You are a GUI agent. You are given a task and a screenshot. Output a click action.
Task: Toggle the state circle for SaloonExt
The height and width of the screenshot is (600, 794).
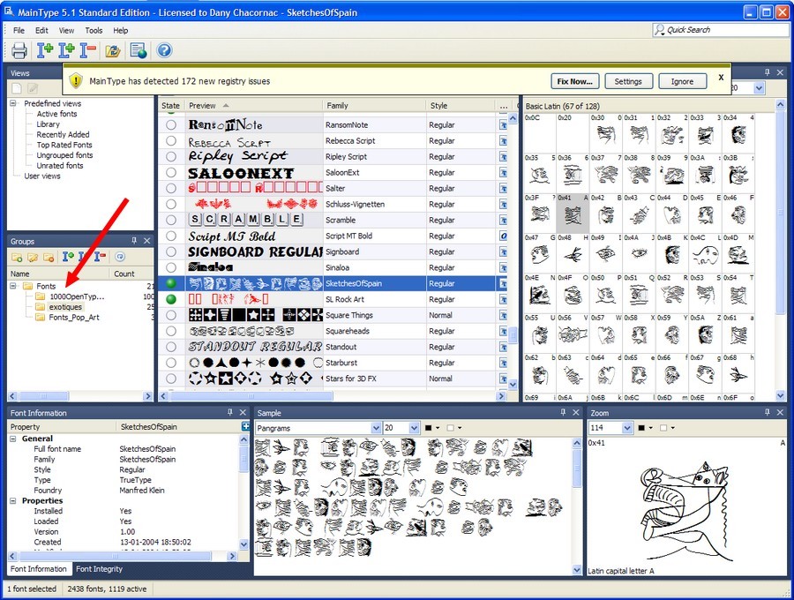point(171,172)
